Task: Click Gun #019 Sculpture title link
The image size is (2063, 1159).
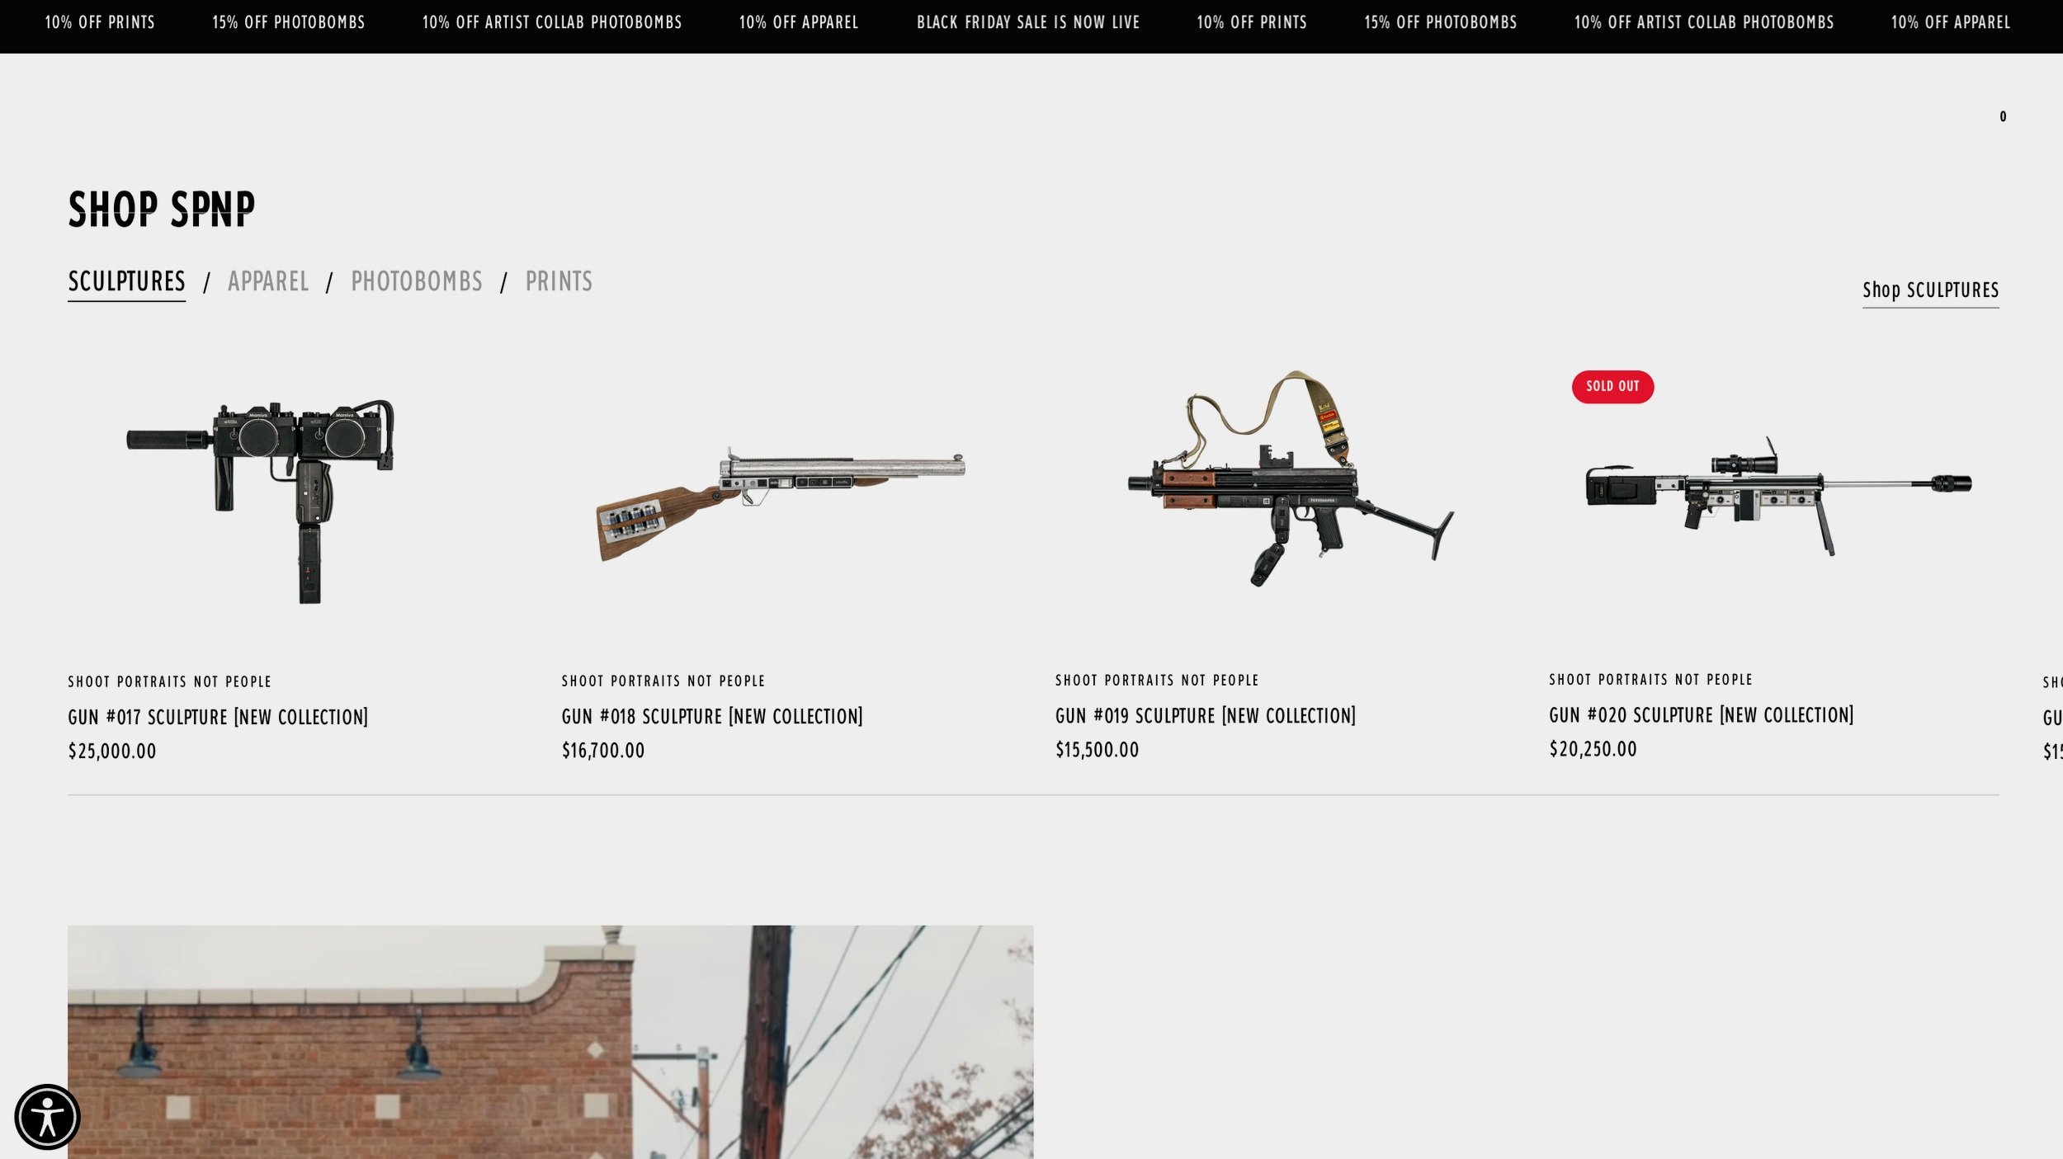Action: pos(1206,715)
